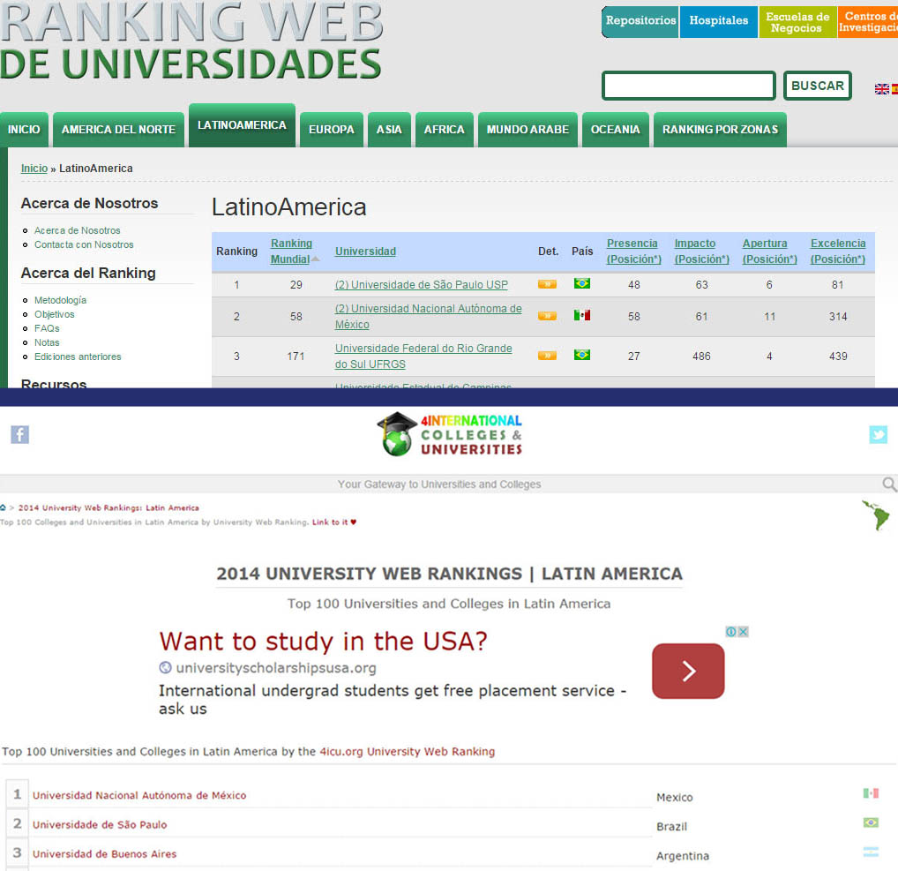Viewport: 898px width, 871px height.
Task: Select Spanish via the Spain flag icon
Action: tap(895, 88)
